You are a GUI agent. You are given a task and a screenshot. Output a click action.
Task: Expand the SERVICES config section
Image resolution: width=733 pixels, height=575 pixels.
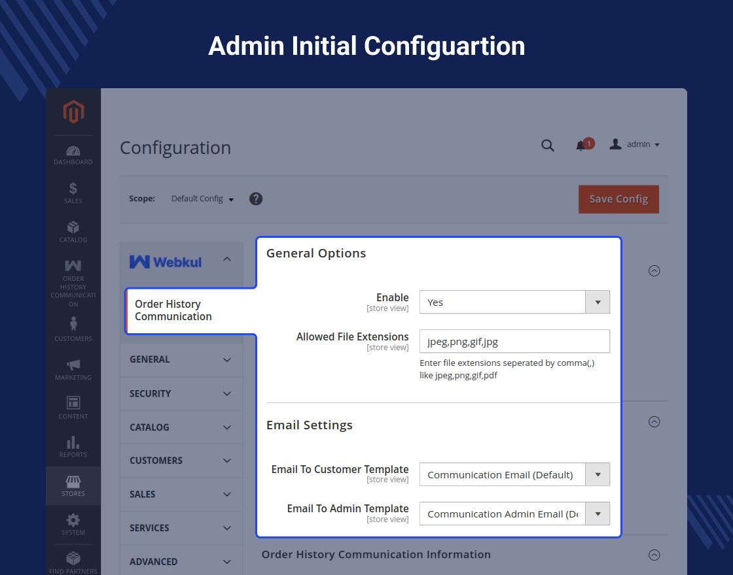point(181,528)
